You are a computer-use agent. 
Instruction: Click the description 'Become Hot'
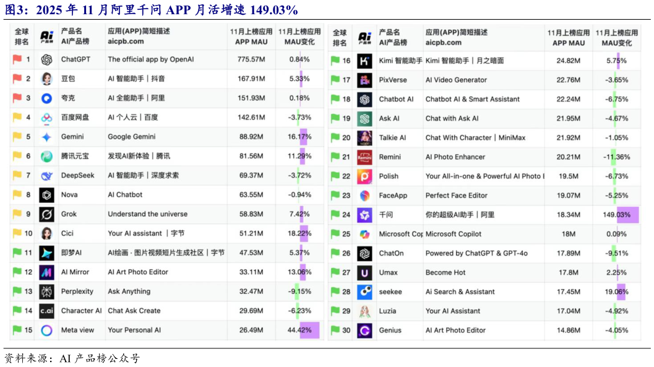tap(445, 273)
